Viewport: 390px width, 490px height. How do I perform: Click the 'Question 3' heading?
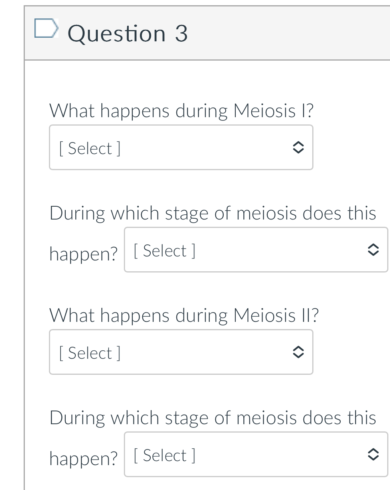coord(127,33)
